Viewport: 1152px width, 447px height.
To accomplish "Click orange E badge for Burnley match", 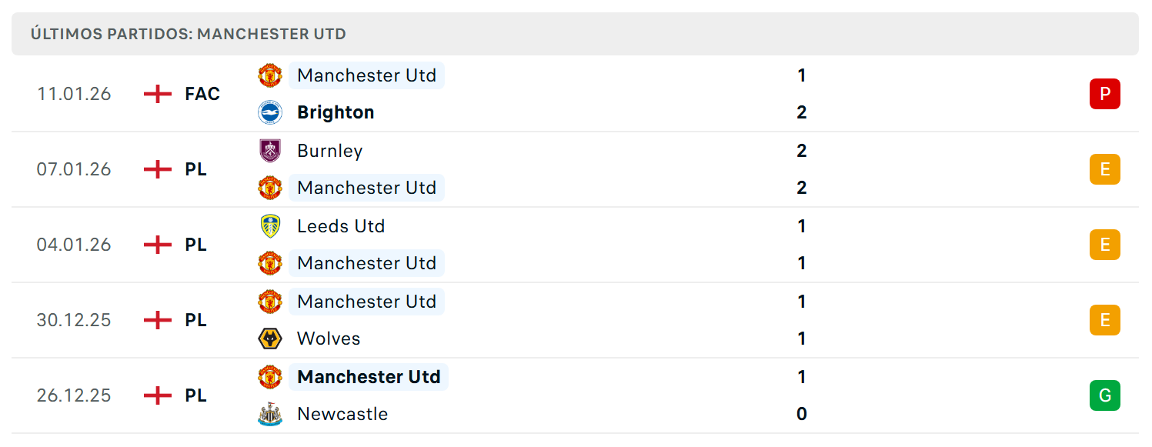I will click(1105, 169).
